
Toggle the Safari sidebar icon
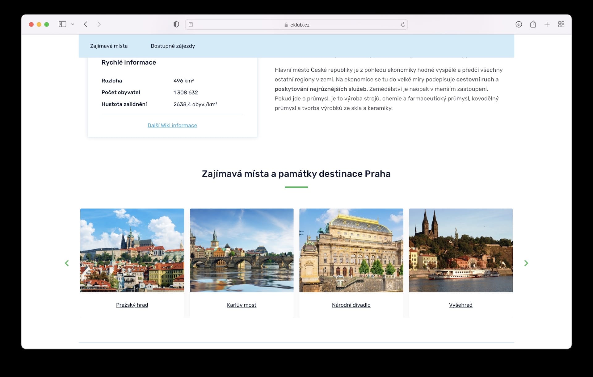[62, 24]
